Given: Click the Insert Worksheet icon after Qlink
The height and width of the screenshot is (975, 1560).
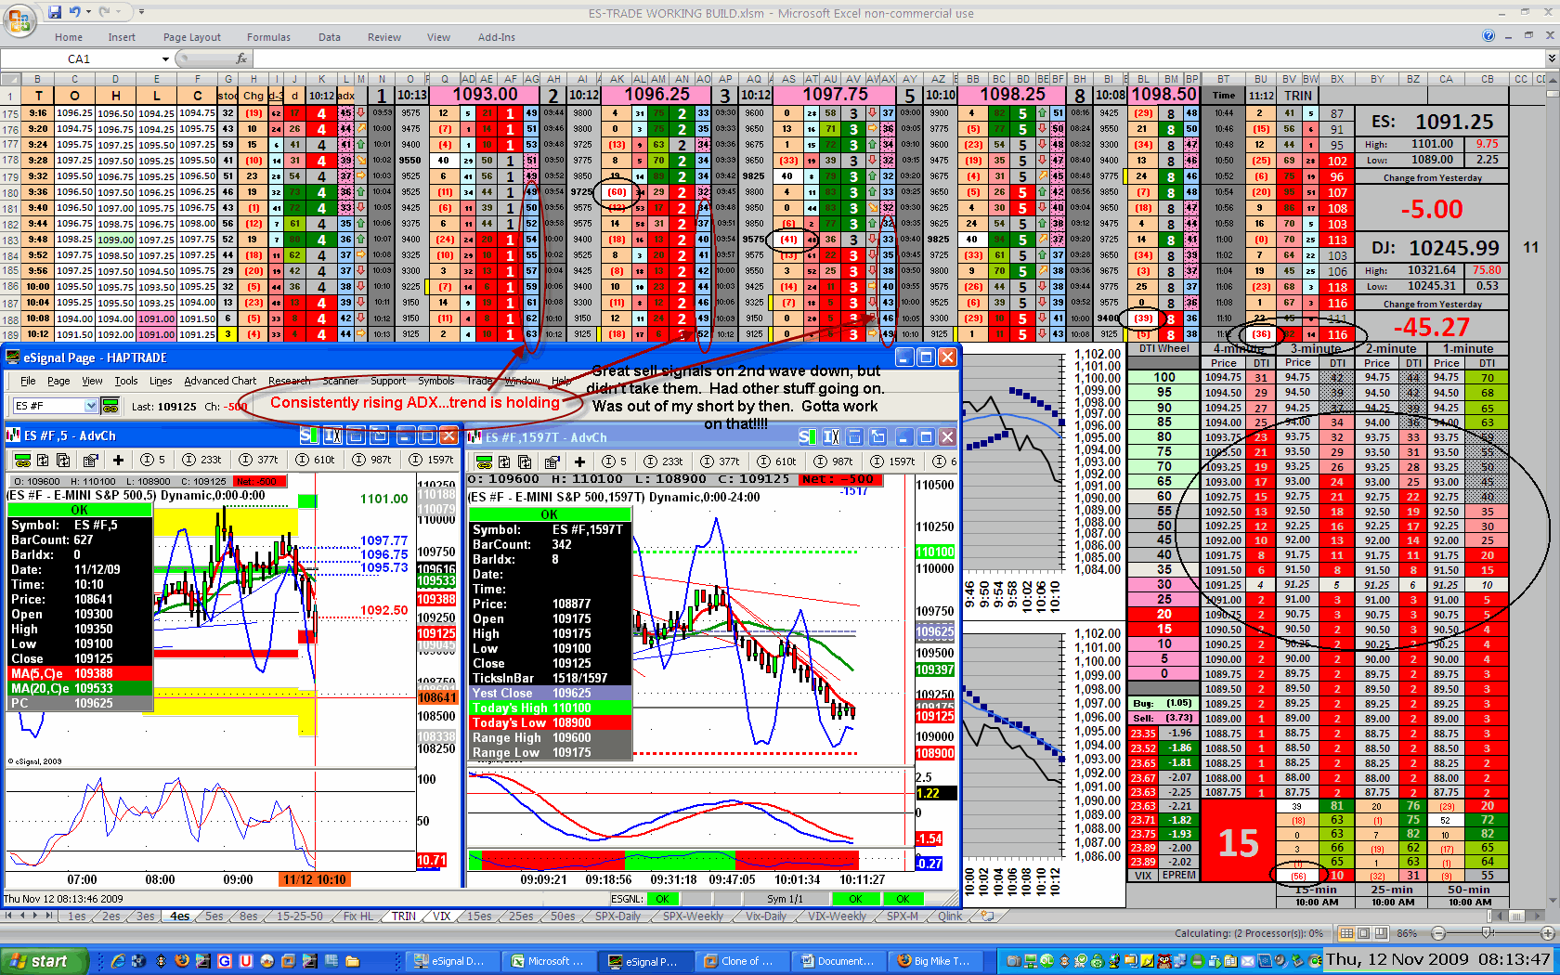Looking at the screenshot, I should coord(987,916).
